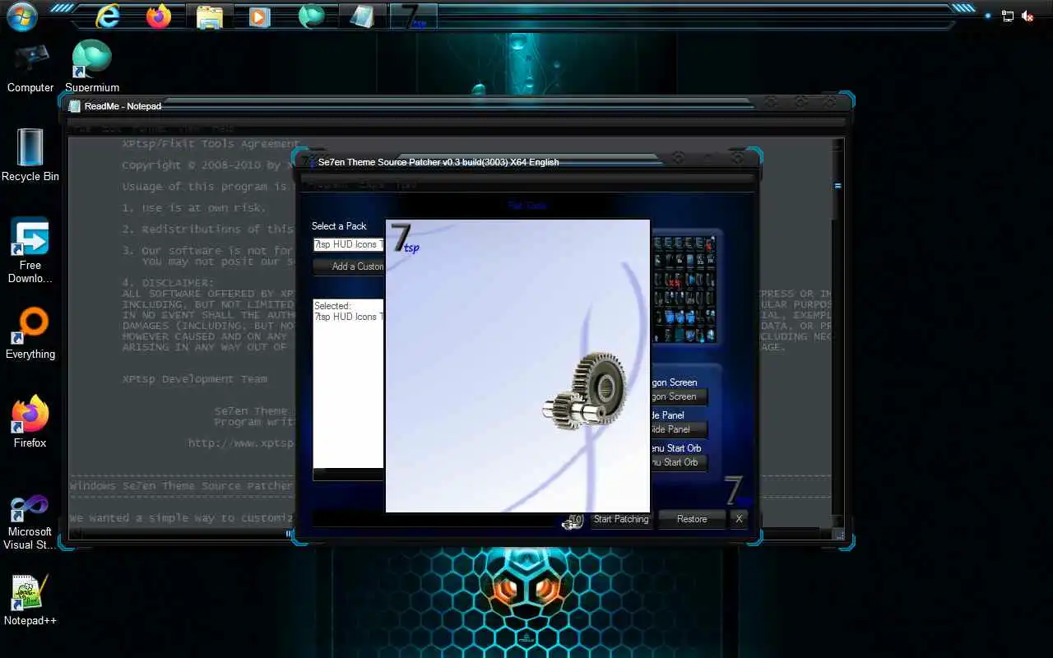1053x658 pixels.
Task: Click '4. DISCLAIMER:' line in Notepad
Action: pos(168,283)
